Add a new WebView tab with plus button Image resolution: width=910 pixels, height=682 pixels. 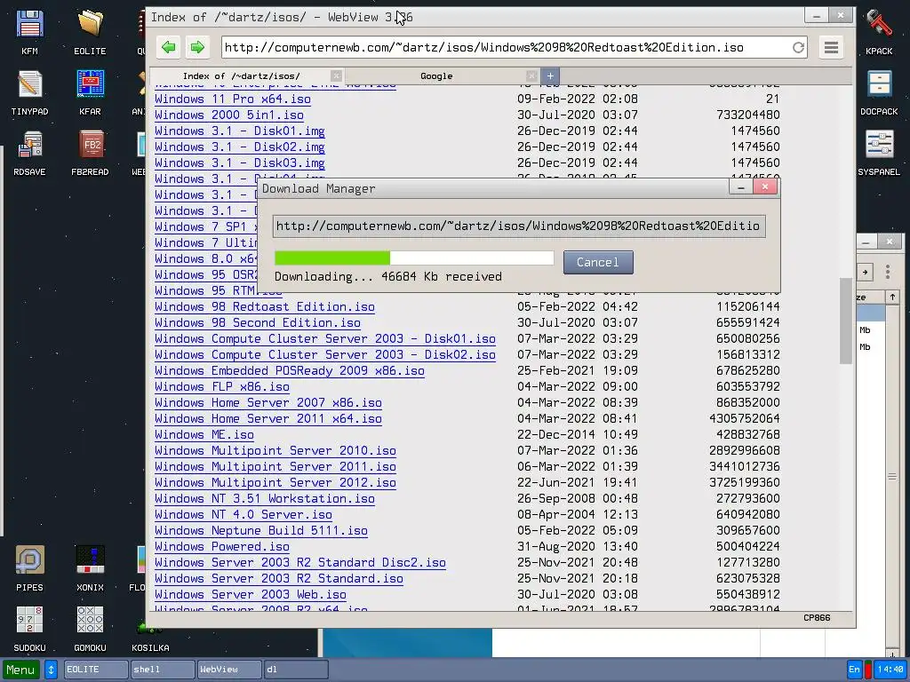point(550,76)
